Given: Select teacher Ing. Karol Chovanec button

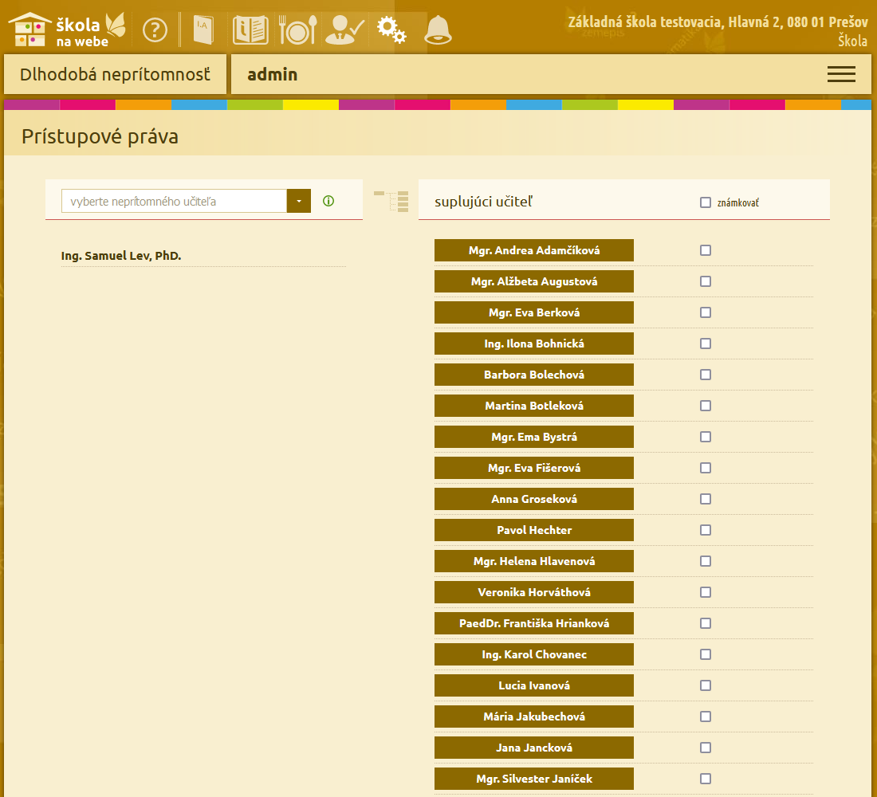Looking at the screenshot, I should coord(534,654).
